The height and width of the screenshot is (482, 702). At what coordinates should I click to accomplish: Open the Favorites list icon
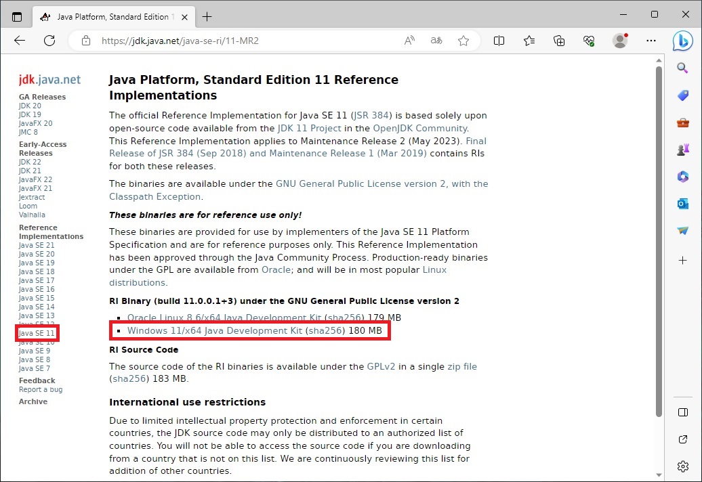coord(529,41)
